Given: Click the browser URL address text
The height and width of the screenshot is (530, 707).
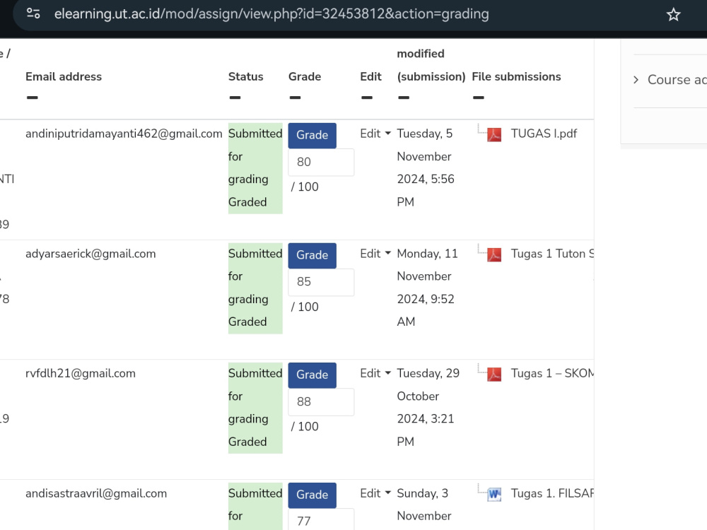Looking at the screenshot, I should tap(271, 14).
